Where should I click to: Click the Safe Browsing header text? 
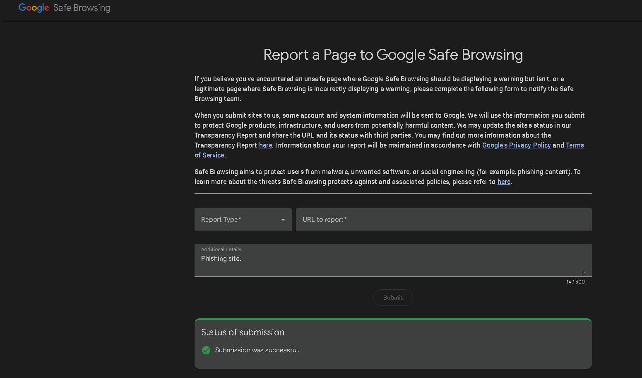82,8
